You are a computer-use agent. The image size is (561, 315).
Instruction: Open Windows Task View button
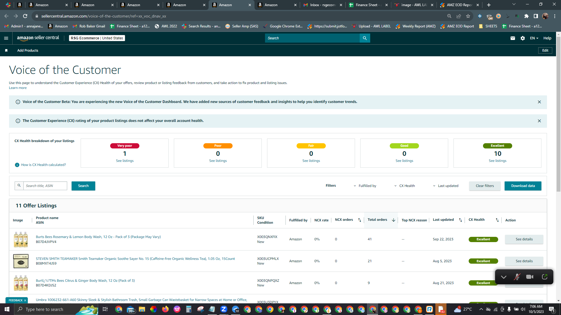pyautogui.click(x=105, y=309)
